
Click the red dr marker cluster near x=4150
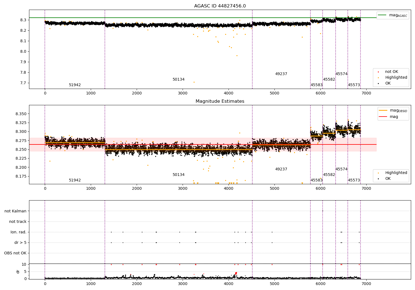coord(236,273)
